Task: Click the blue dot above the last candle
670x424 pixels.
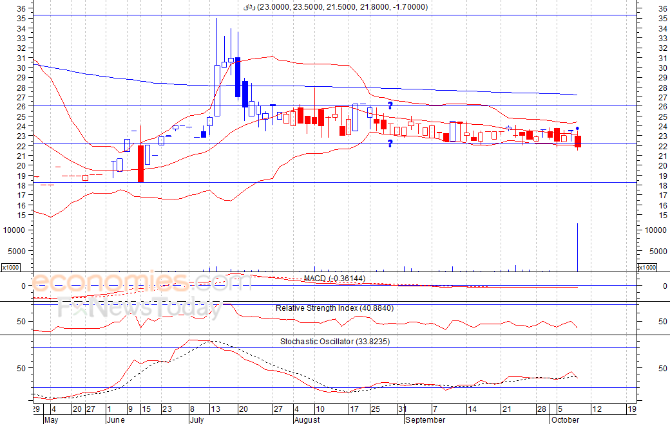Action: pos(577,129)
